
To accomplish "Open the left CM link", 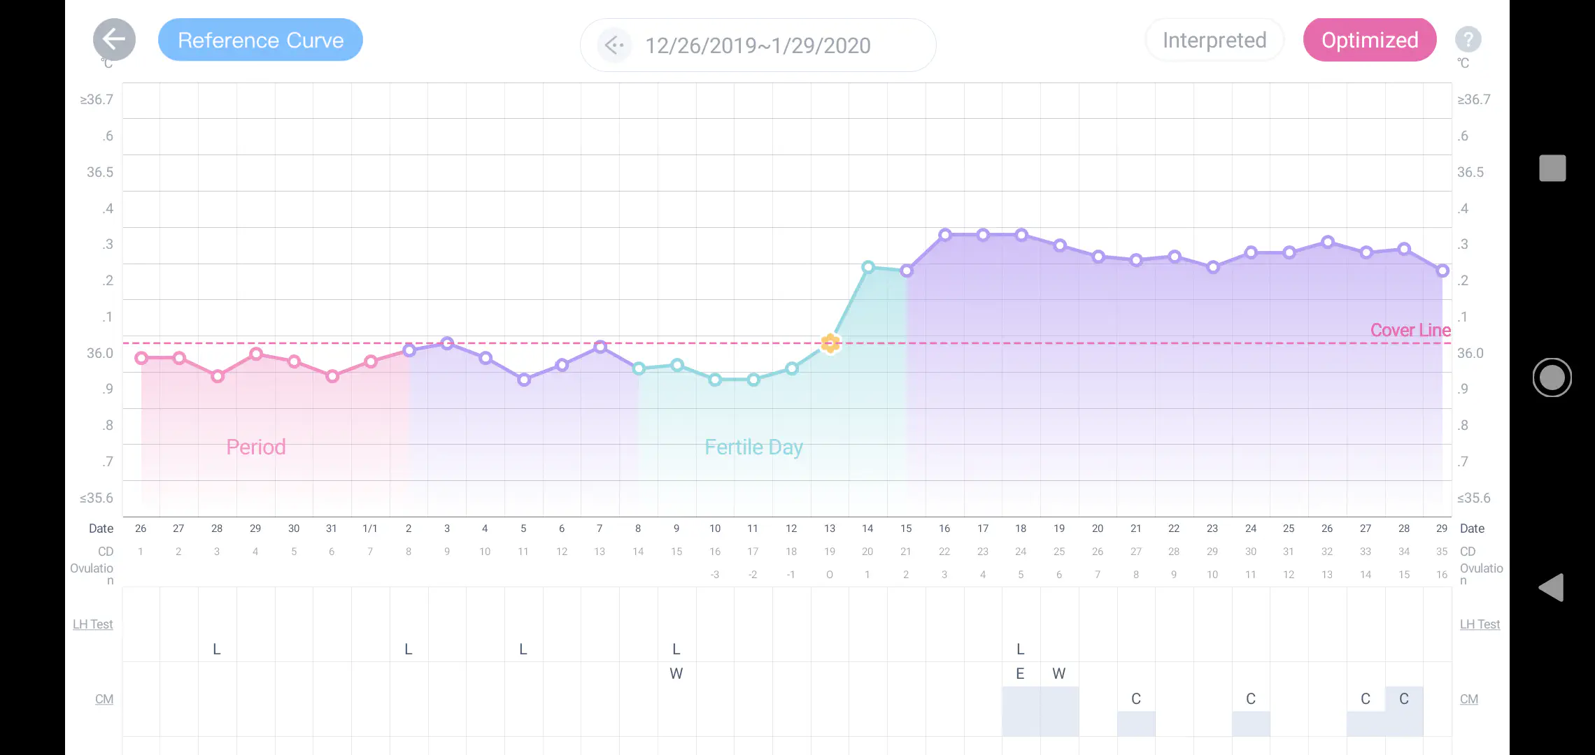I will [x=104, y=699].
